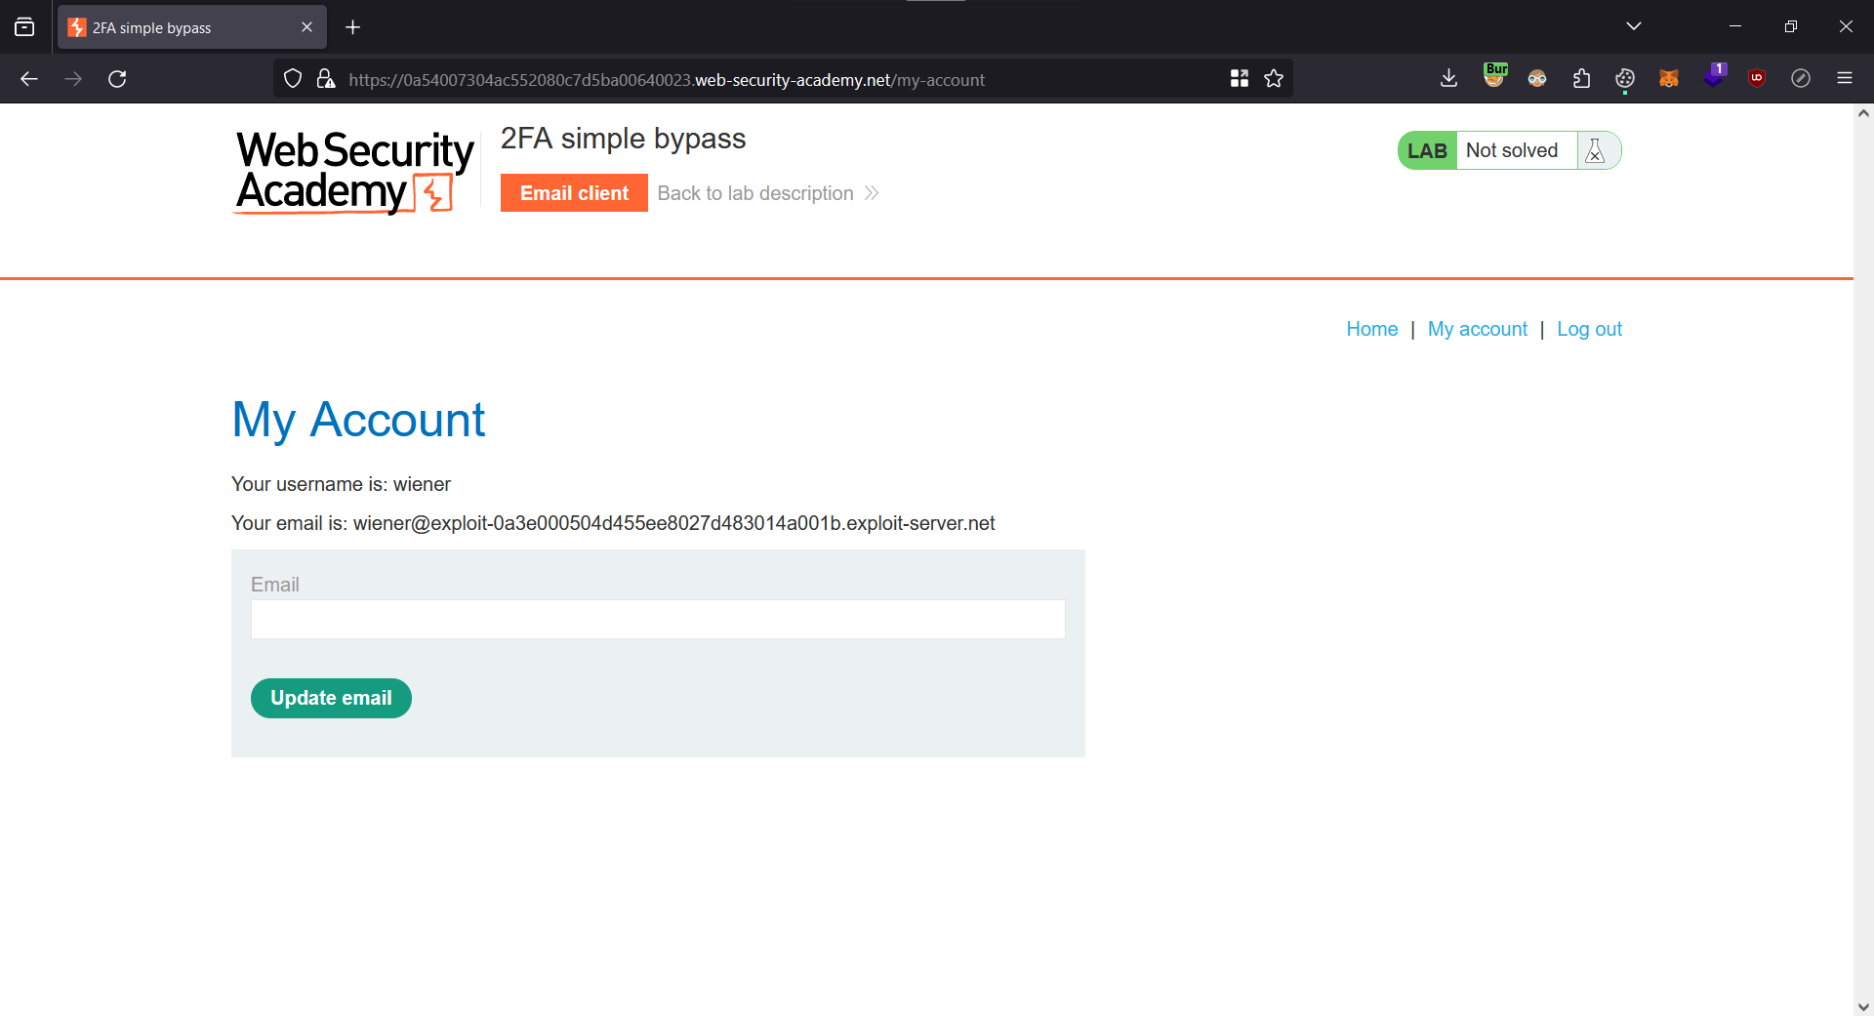Open the Downloads panel icon

[1448, 79]
